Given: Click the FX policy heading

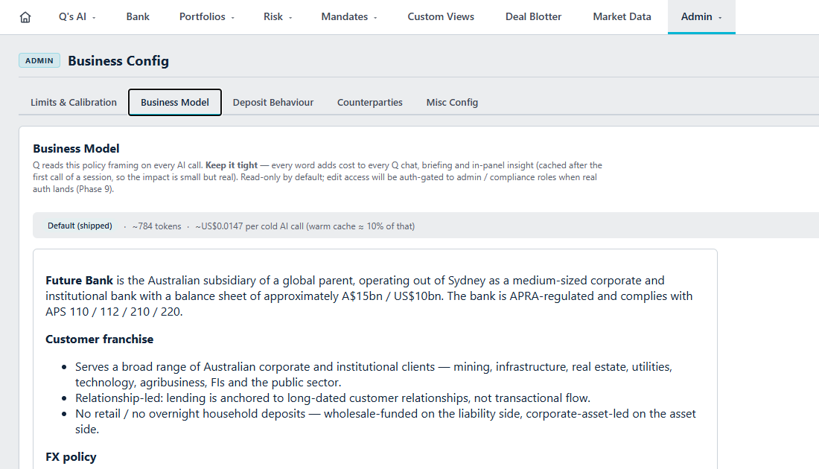Looking at the screenshot, I should [71, 457].
